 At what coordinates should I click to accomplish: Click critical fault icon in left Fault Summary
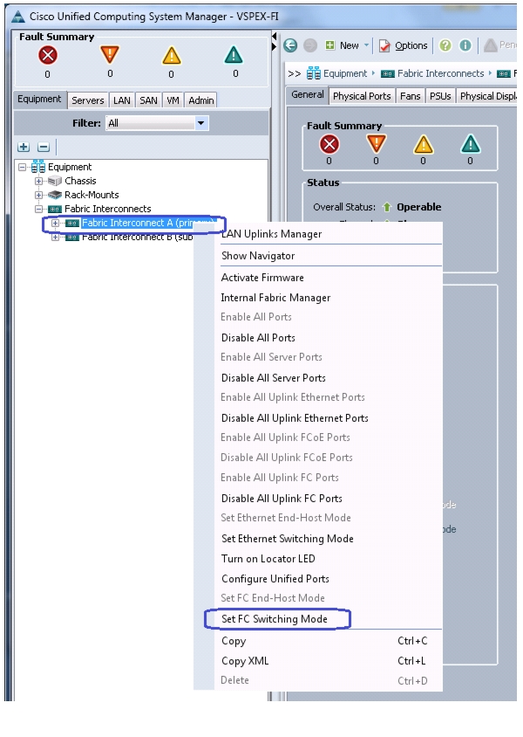(48, 56)
